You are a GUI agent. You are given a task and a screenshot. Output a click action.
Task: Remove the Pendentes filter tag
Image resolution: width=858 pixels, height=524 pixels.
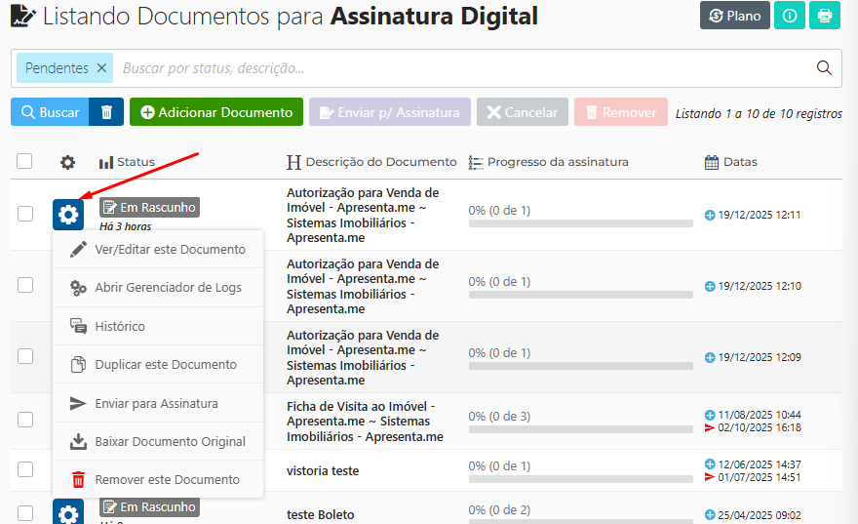(x=101, y=68)
